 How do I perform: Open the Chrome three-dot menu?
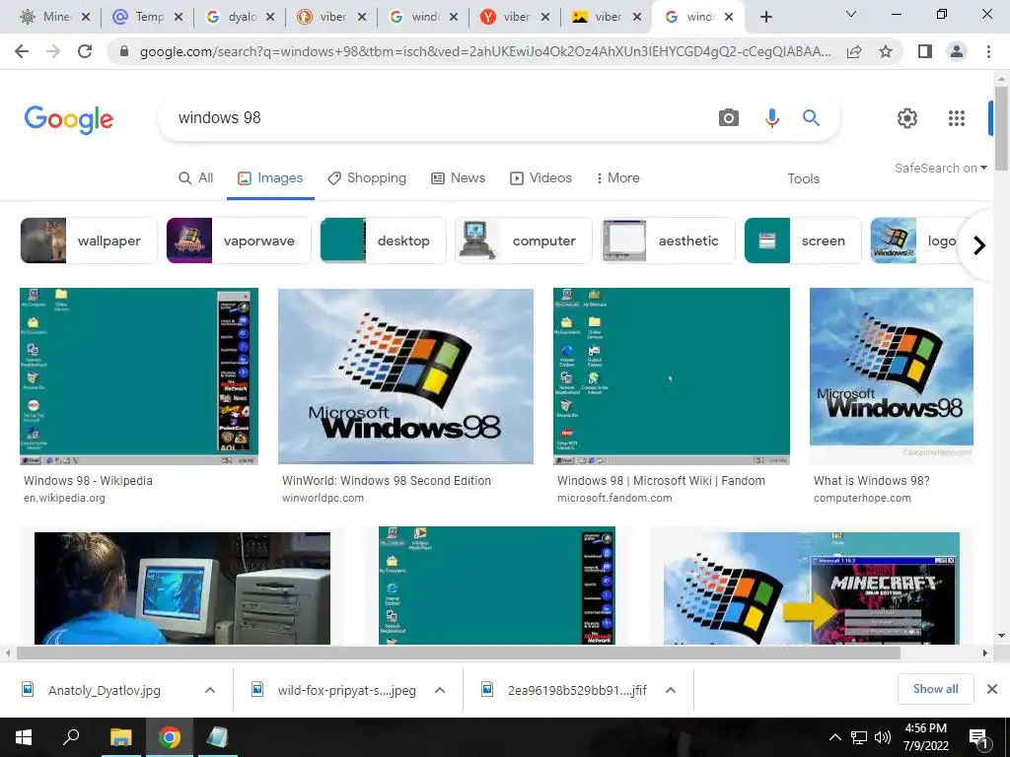988,51
